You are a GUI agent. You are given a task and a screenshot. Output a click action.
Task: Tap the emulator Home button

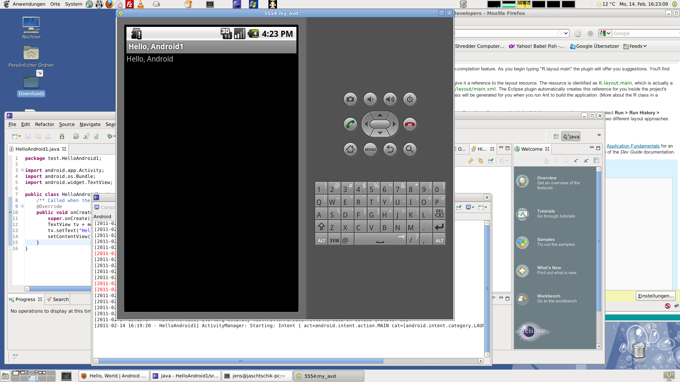coord(350,149)
